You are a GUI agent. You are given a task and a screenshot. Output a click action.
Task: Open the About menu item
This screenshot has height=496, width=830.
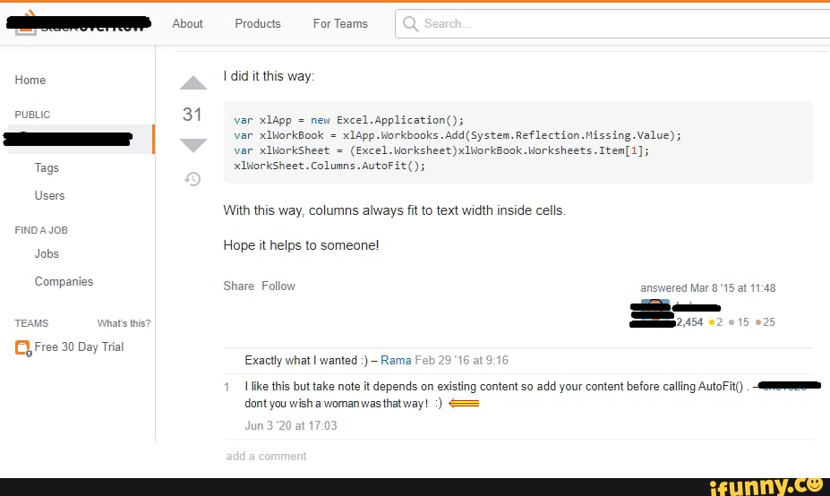pos(187,24)
